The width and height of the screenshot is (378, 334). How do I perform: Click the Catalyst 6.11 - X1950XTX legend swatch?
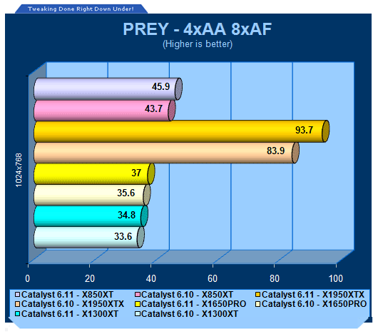click(257, 295)
